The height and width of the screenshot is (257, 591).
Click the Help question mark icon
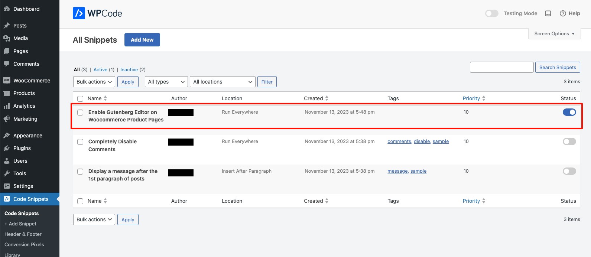pyautogui.click(x=563, y=13)
